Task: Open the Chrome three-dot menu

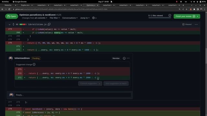Action: pyautogui.click(x=205, y=9)
